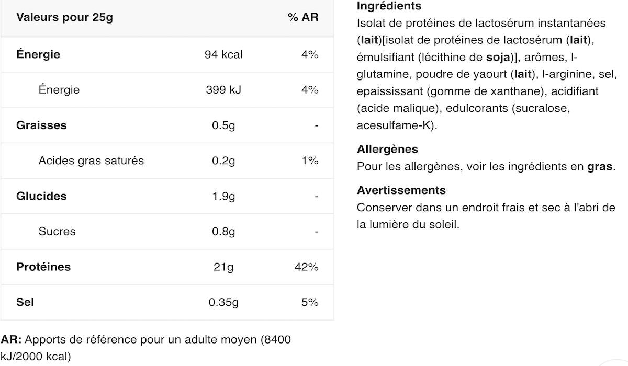Select the Sel 0.35g value

[x=223, y=302]
